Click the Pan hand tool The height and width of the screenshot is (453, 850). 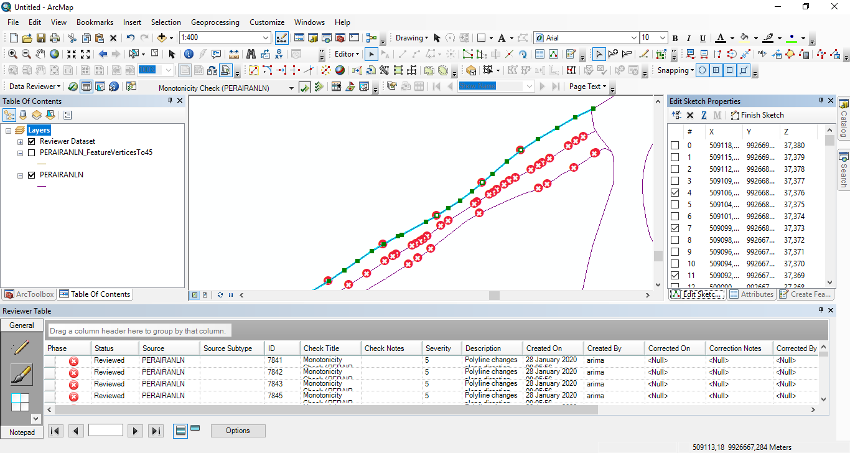point(40,54)
